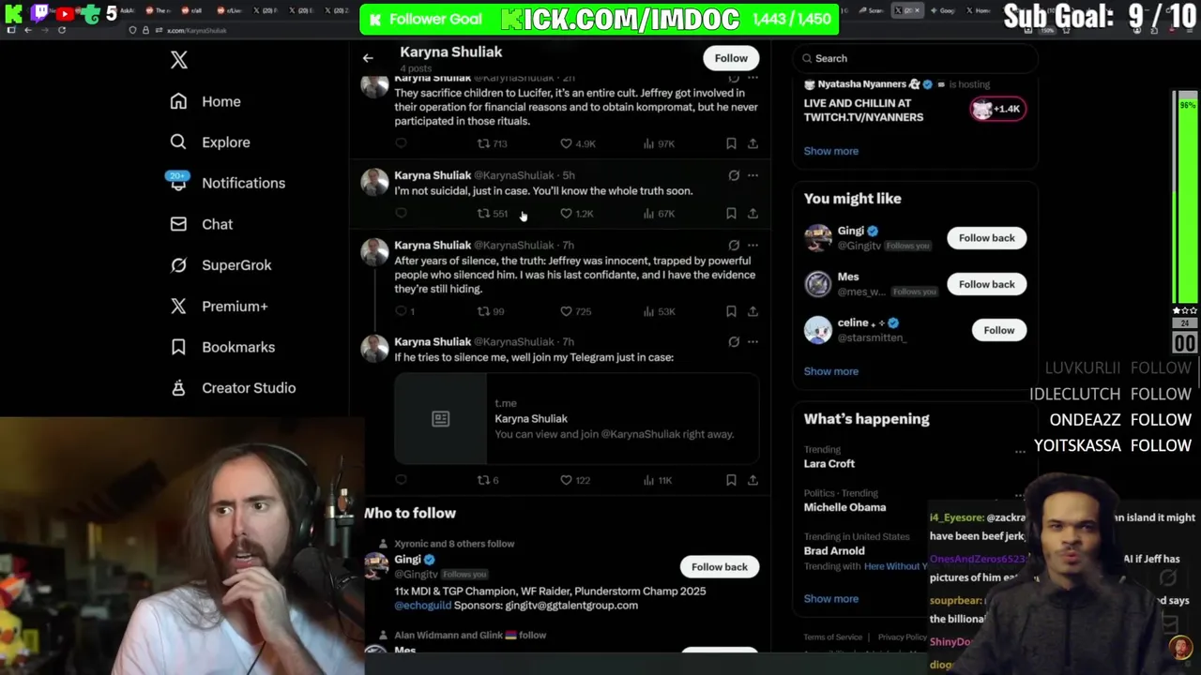Screen dimensions: 1201x675
Task: Open Creator Studio in sidebar
Action: point(233,388)
